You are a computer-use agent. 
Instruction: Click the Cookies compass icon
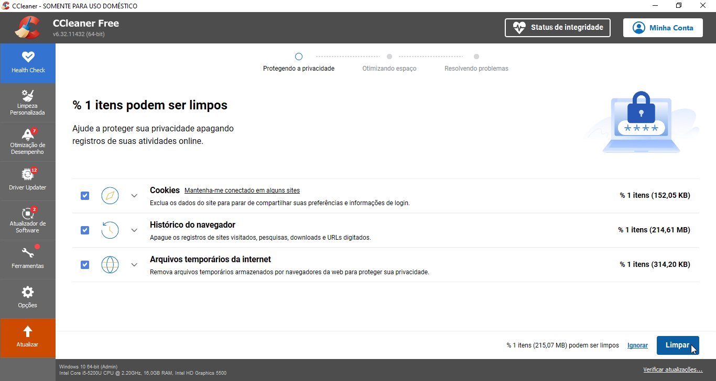tap(110, 196)
